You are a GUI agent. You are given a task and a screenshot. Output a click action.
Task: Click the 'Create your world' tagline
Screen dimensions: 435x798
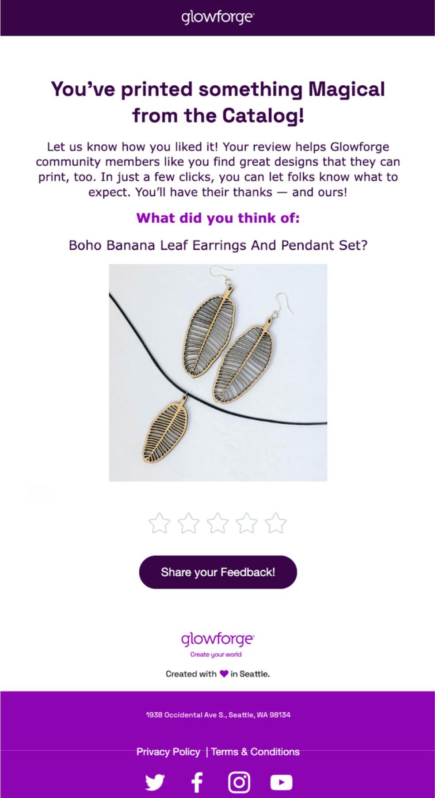tap(217, 654)
